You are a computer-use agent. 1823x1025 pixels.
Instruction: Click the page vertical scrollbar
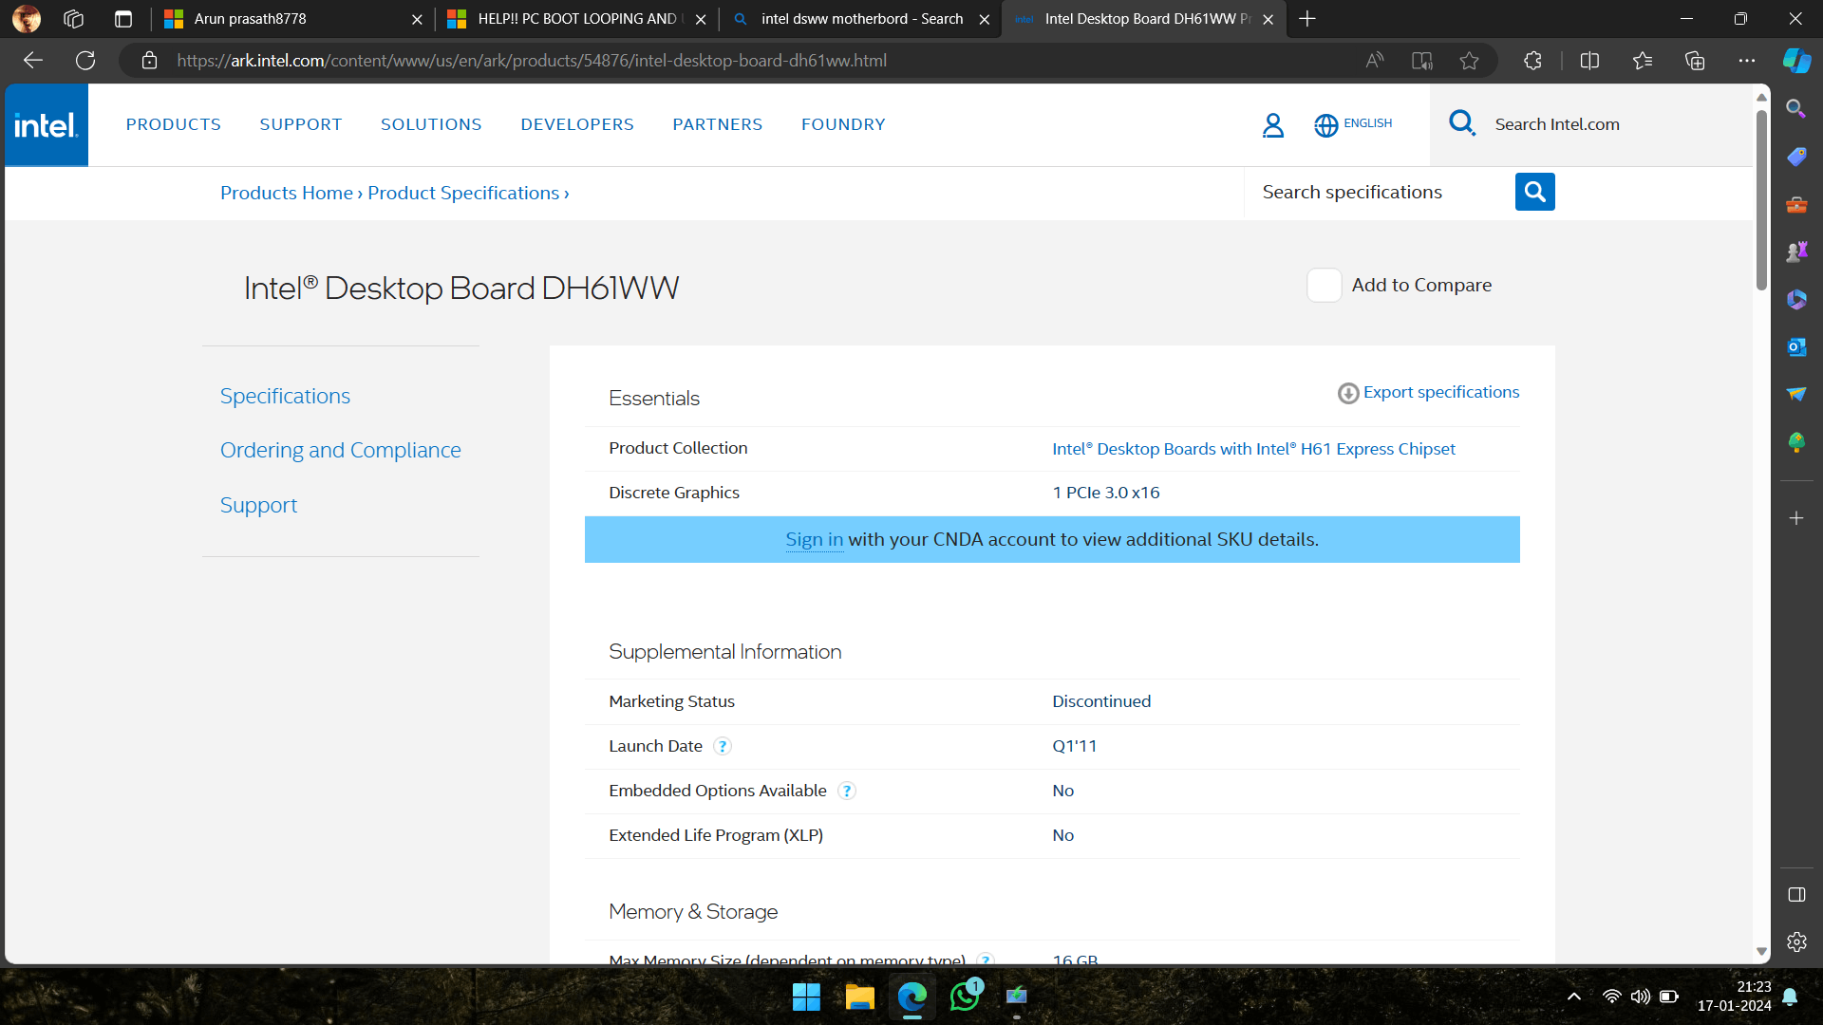pyautogui.click(x=1761, y=199)
